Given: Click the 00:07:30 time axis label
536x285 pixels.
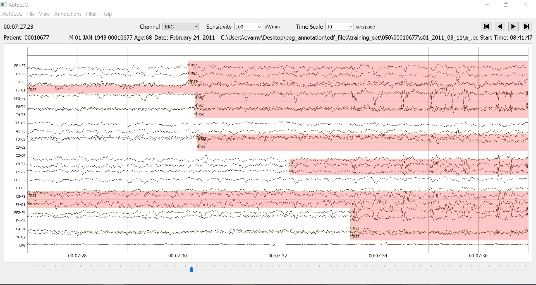Looking at the screenshot, I should click(178, 256).
